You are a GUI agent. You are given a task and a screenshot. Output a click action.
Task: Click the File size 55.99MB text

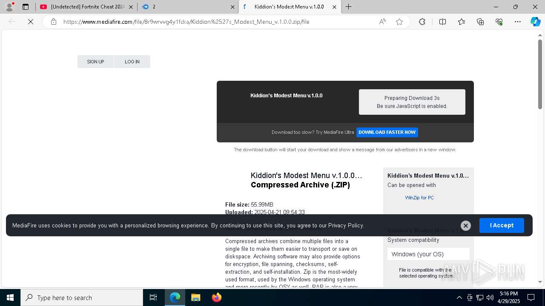point(249,204)
